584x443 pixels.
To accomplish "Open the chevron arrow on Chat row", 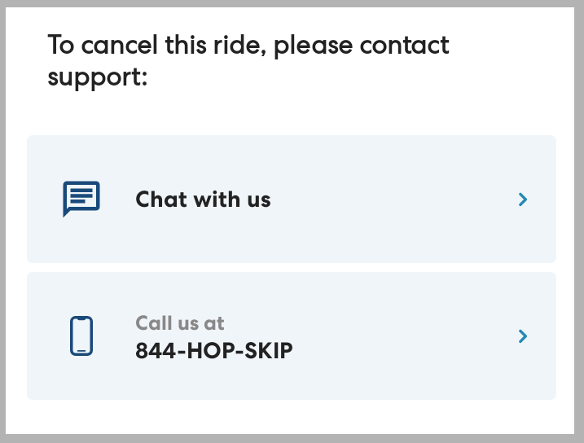I will [x=523, y=199].
